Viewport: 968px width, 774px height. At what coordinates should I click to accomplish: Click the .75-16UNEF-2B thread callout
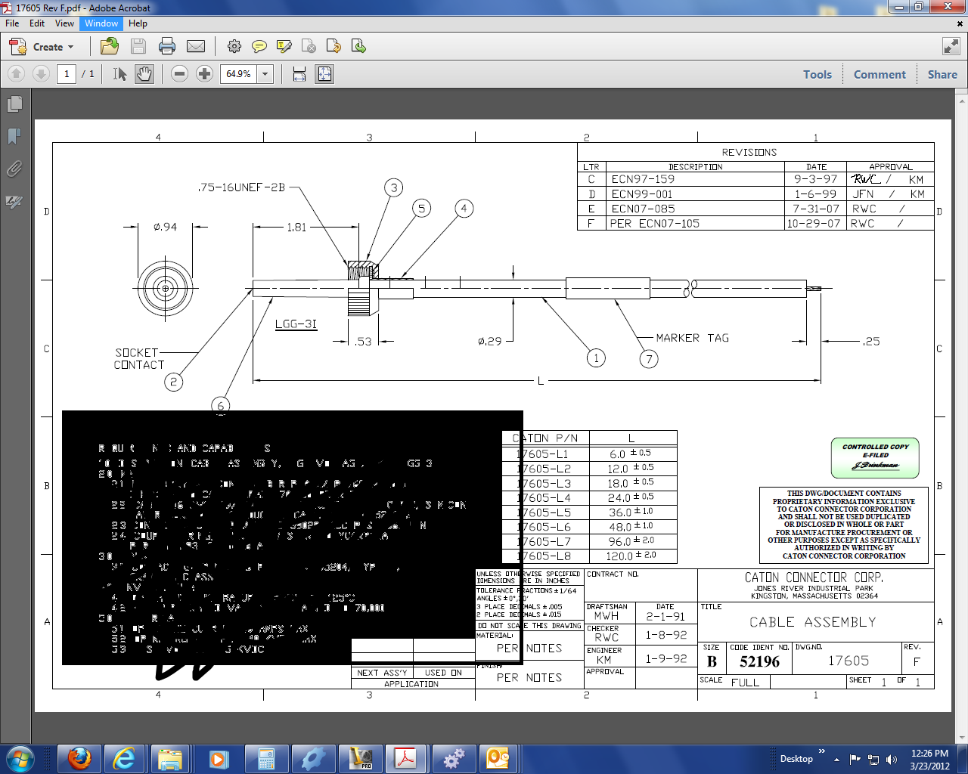point(241,187)
